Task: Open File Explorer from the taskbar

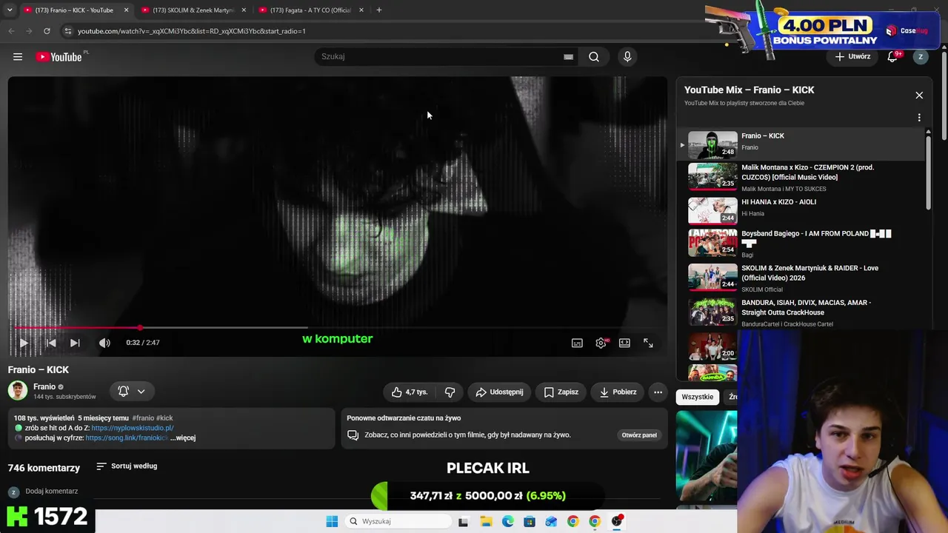Action: 486,521
